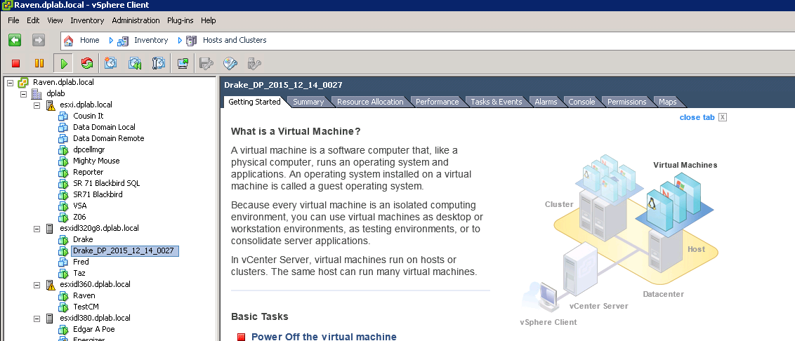
Task: Select Data Domain Remote in the tree
Action: 108,138
